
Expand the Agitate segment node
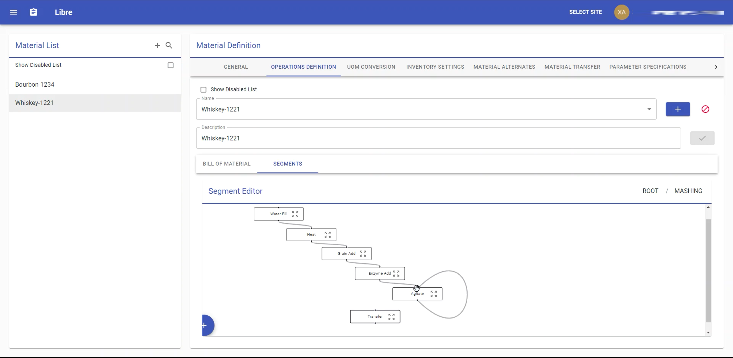coord(434,294)
